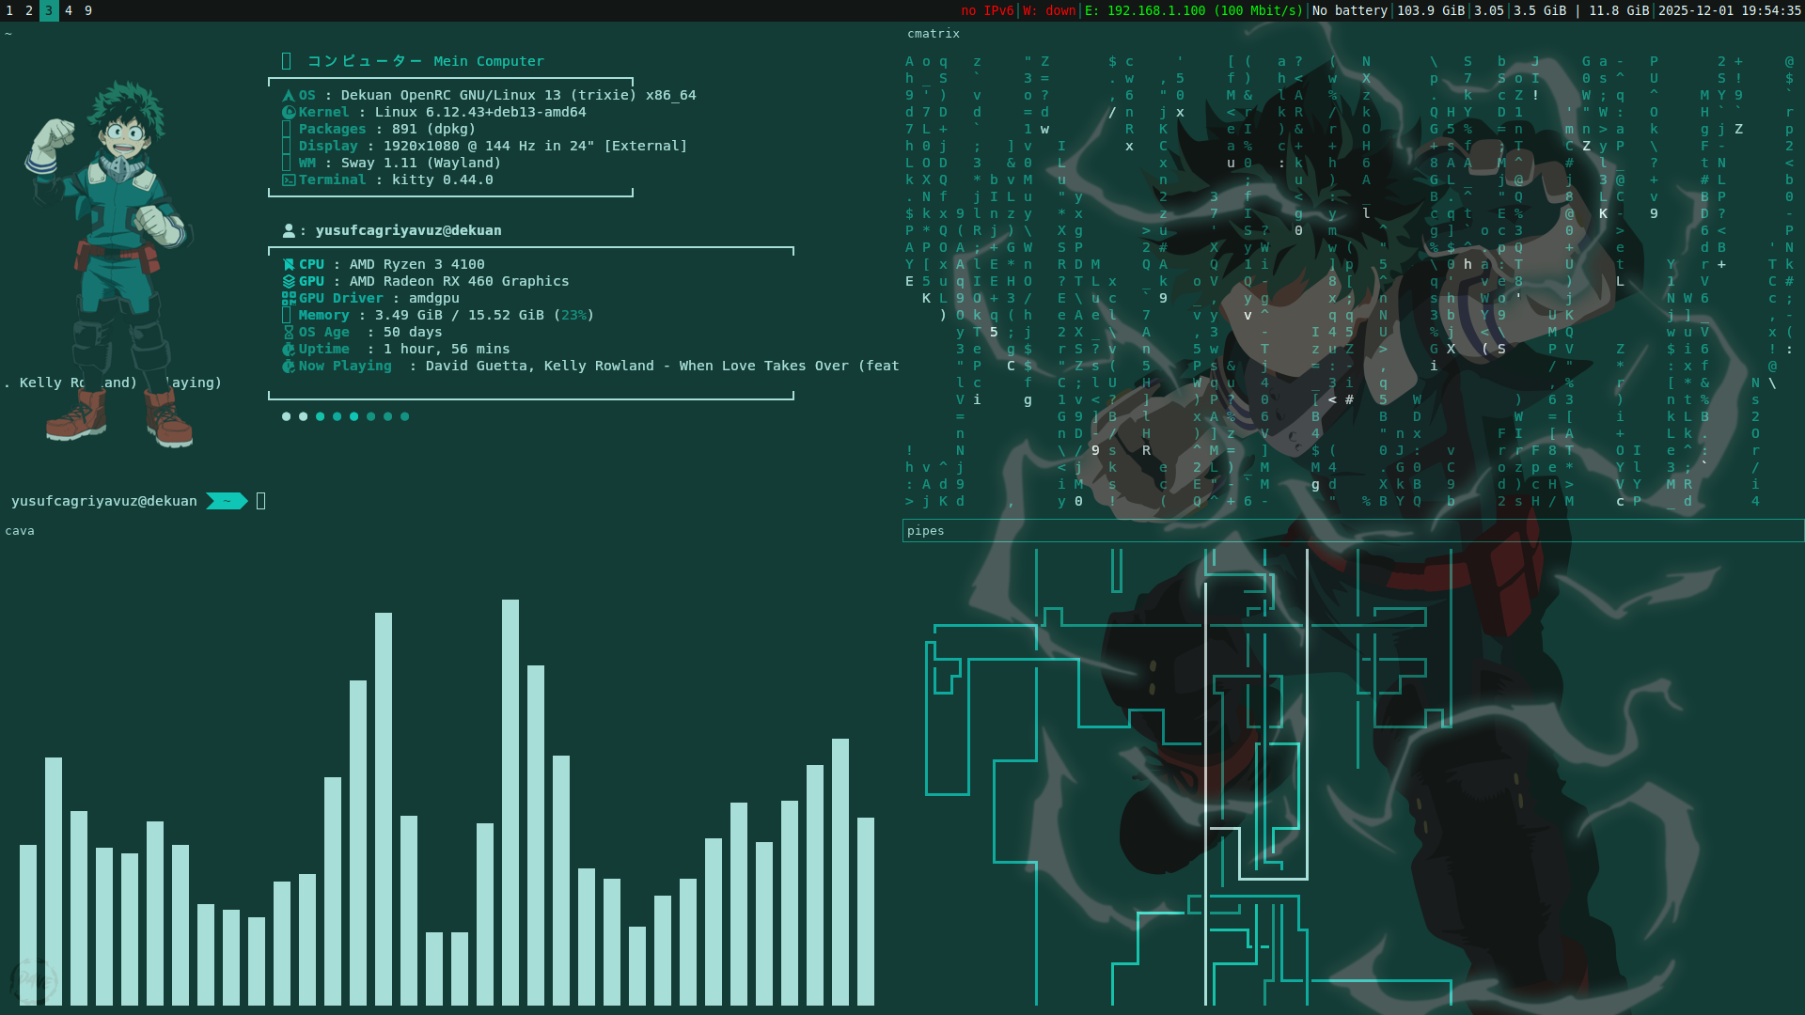Click the 103.9 GiB disk status entry

click(1431, 10)
